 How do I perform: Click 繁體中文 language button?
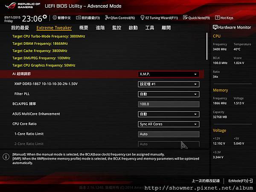pyautogui.click(x=64, y=18)
